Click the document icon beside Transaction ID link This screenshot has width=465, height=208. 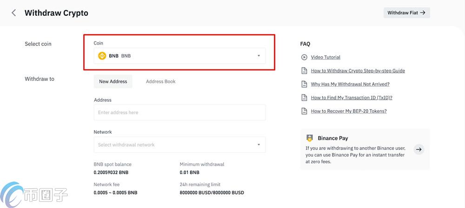tap(304, 97)
